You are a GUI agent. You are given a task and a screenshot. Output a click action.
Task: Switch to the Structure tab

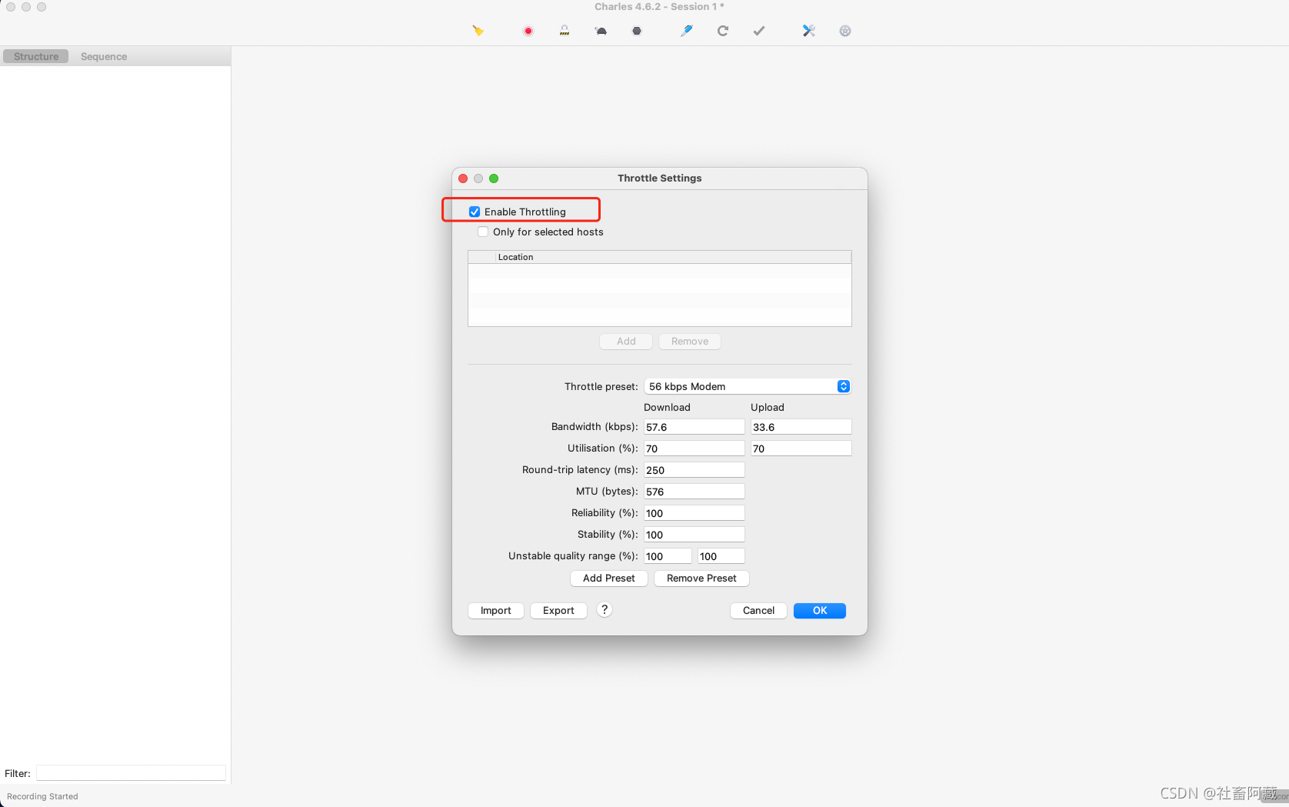36,56
